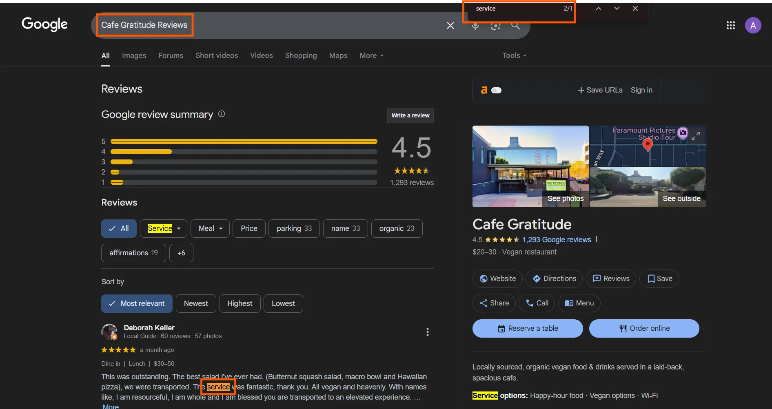Open the Tools dropdown
This screenshot has height=409, width=772.
(x=514, y=55)
